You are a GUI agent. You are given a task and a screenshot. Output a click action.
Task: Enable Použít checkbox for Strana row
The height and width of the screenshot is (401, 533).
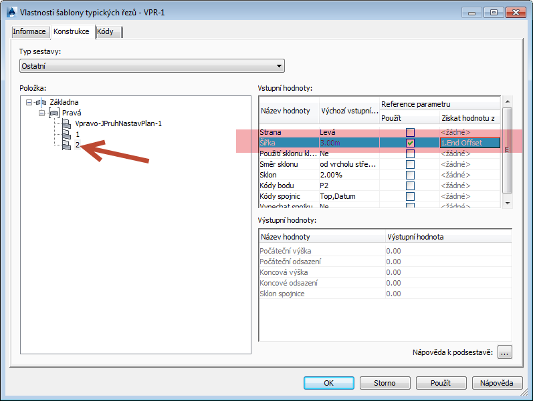pyautogui.click(x=410, y=132)
